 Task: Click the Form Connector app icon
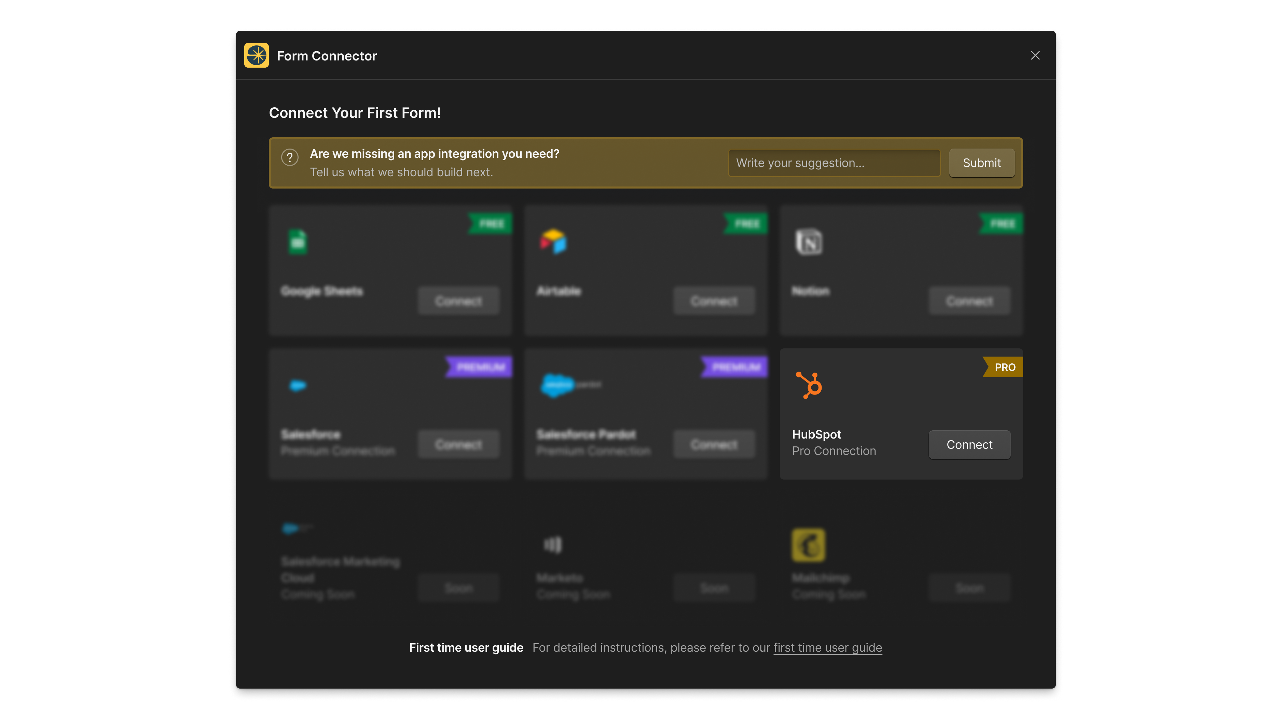pyautogui.click(x=257, y=55)
